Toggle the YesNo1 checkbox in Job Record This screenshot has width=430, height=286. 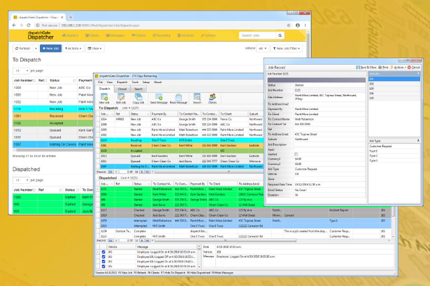point(296,154)
